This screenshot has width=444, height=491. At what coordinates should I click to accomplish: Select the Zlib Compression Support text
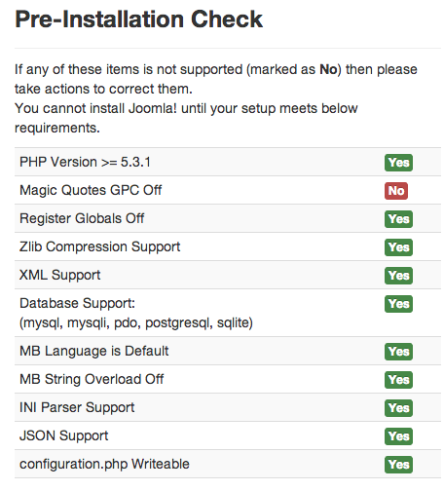pos(99,247)
